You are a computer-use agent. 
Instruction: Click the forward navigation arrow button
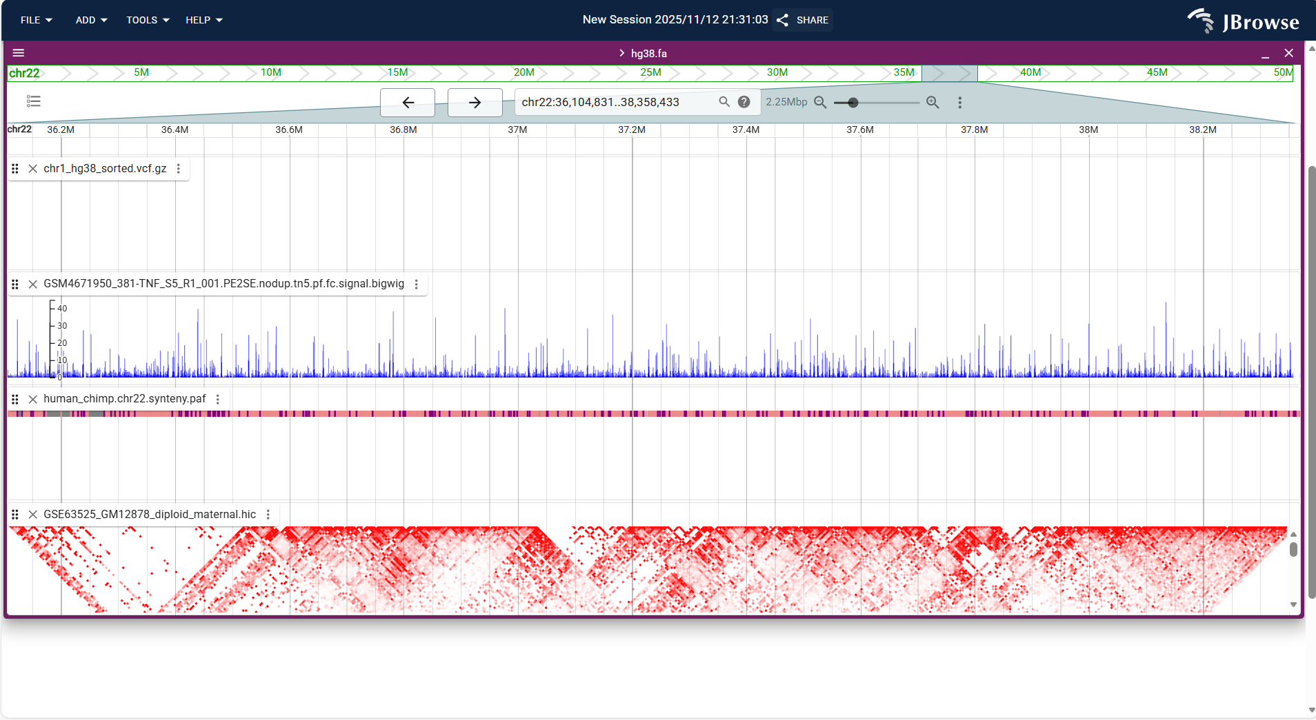(x=474, y=102)
